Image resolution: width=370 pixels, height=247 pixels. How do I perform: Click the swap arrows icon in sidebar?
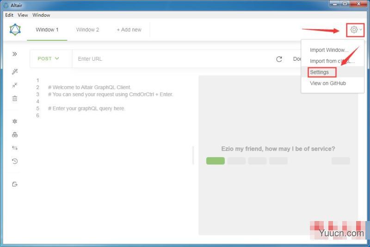click(15, 148)
